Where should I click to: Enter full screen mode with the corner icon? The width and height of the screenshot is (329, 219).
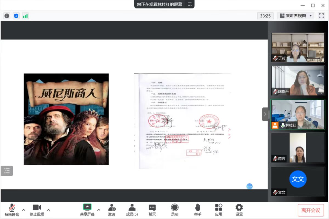point(321,16)
